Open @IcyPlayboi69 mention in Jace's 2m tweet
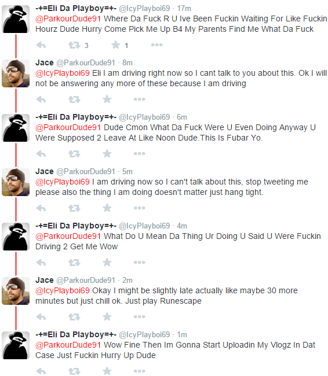This screenshot has height=376, width=328. pyautogui.click(x=63, y=290)
